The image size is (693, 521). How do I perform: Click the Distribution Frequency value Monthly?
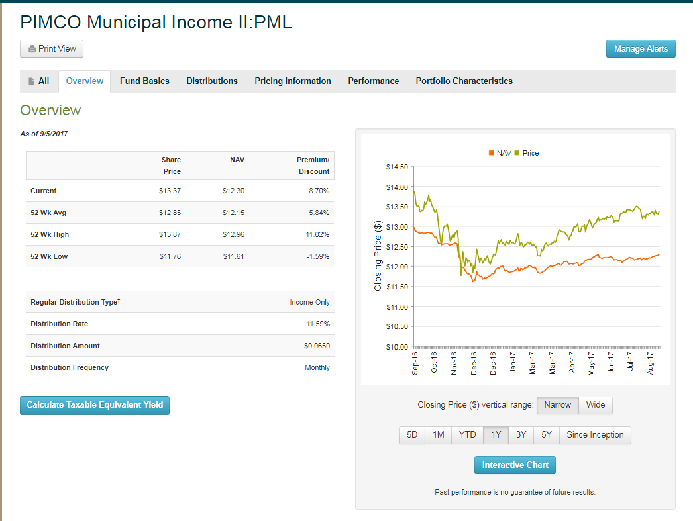click(317, 368)
